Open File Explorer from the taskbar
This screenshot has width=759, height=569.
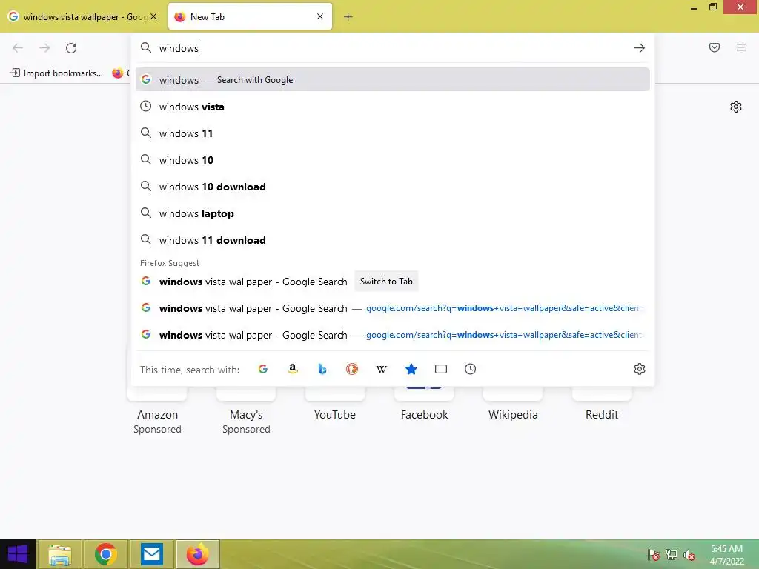(60, 554)
